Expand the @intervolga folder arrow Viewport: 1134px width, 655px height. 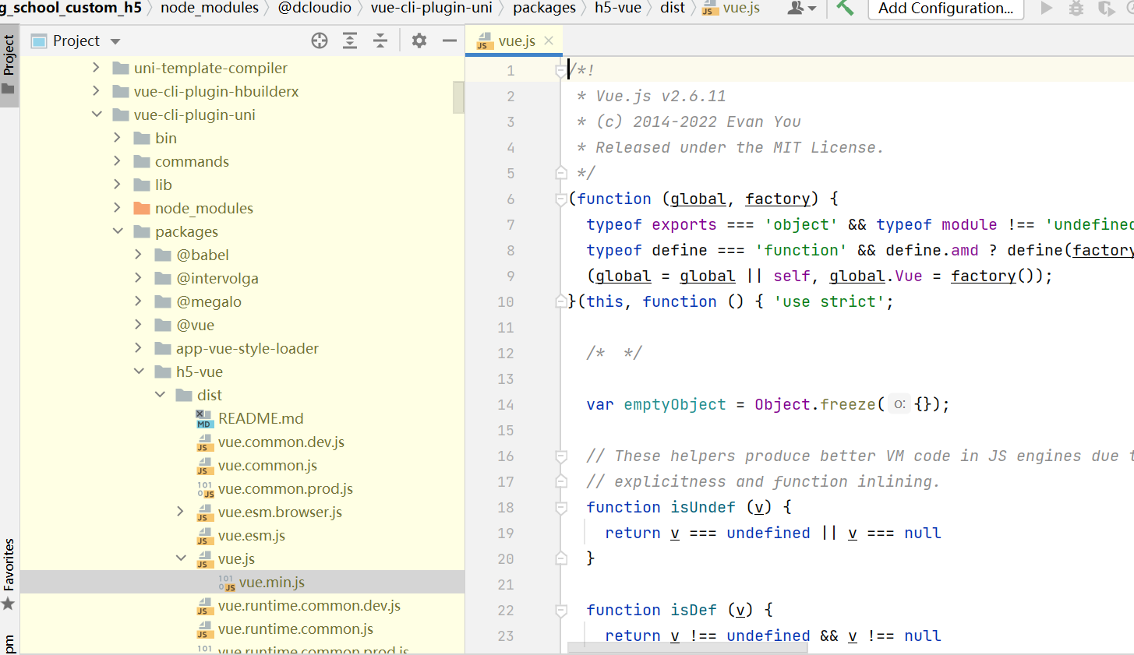(x=138, y=278)
